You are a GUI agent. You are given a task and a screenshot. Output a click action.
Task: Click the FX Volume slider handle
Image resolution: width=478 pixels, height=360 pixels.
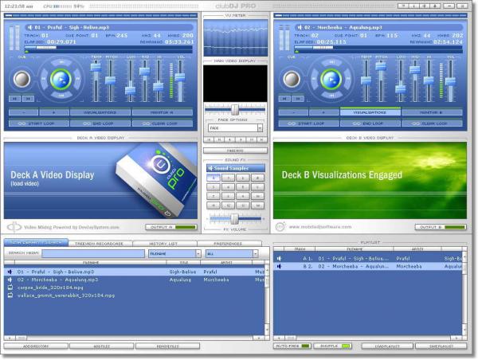point(234,219)
